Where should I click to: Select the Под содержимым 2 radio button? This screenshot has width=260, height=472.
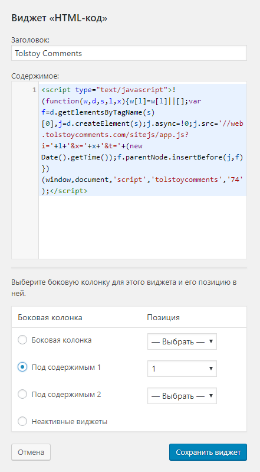(x=22, y=394)
